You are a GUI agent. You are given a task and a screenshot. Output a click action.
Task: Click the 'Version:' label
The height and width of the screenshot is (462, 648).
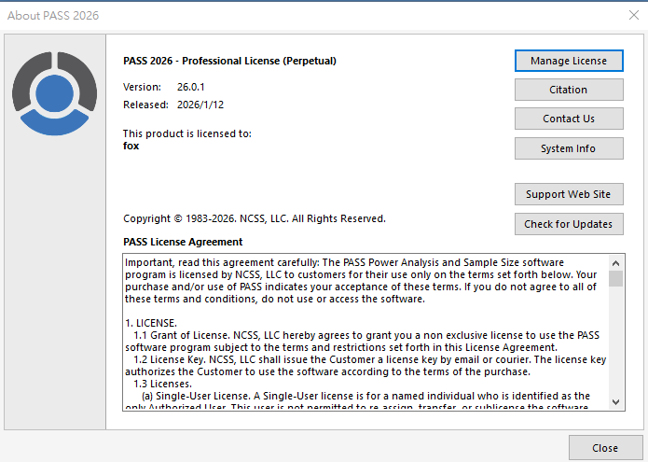(142, 87)
